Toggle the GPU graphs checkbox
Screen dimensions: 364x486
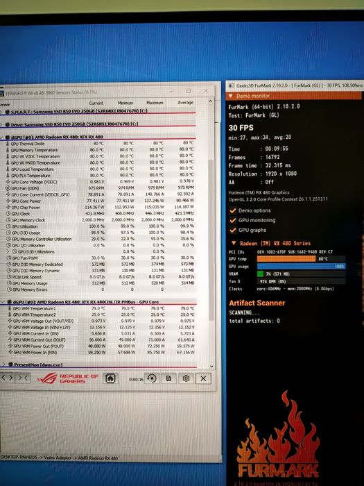[233, 231]
